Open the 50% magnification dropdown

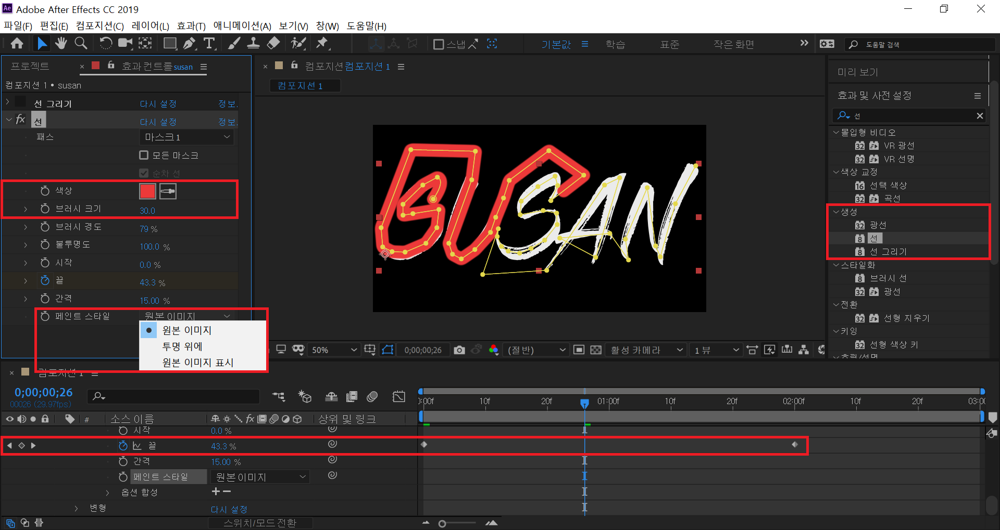coord(333,350)
